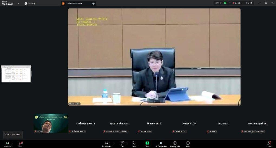
Task: Open the More options ellipsis in toolbar
Action: [188, 143]
